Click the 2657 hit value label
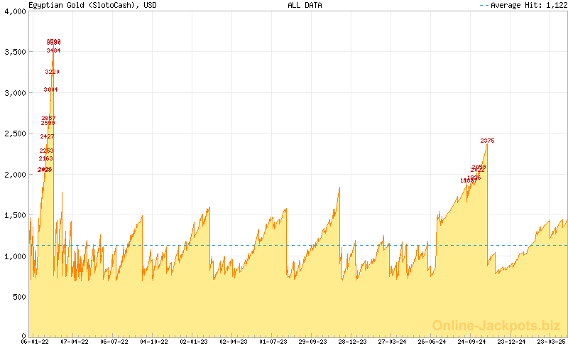Viewport: 568px width, 348px height. (48, 118)
